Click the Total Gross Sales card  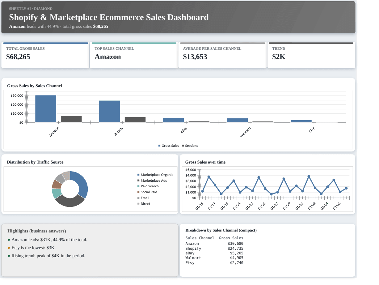(45, 55)
